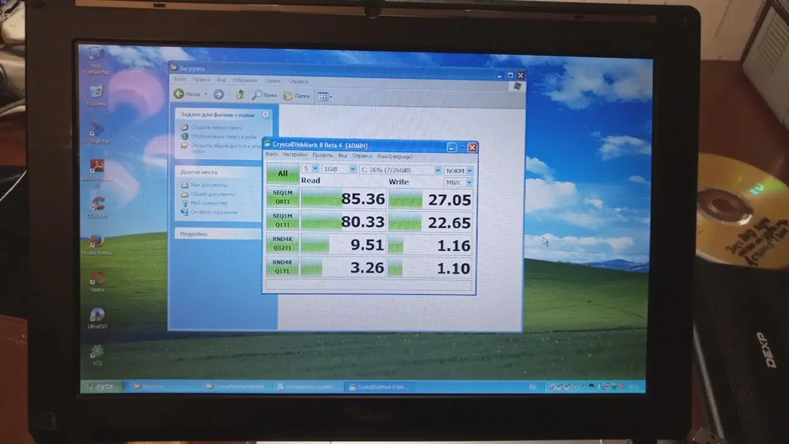
Task: Go up one folder level in Explorer
Action: 240,95
